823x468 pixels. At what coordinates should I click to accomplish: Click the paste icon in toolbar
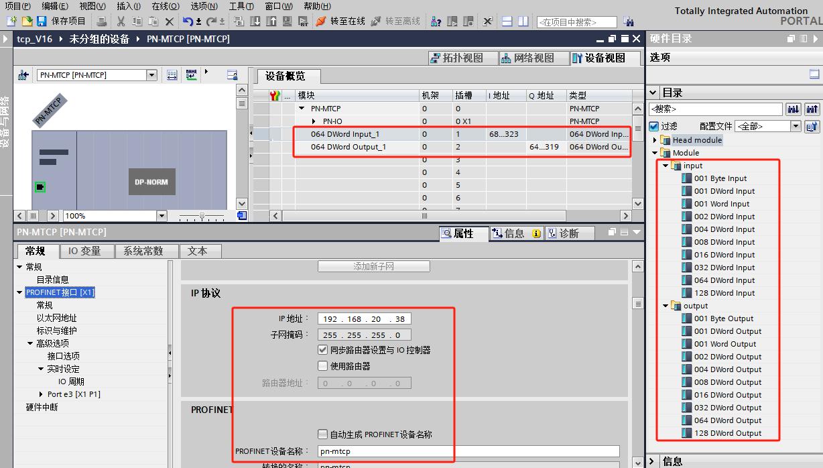tap(153, 21)
